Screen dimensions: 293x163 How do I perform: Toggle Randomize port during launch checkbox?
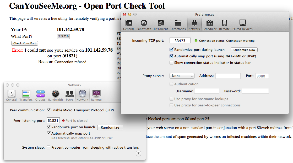(171, 50)
